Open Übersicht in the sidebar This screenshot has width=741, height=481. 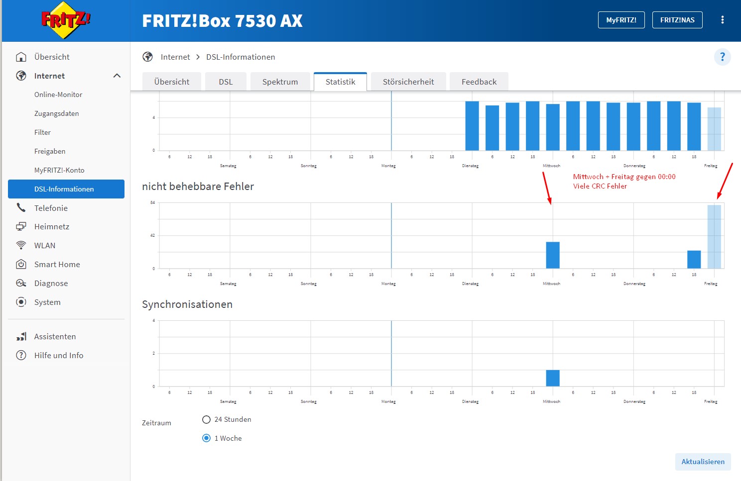click(x=52, y=57)
